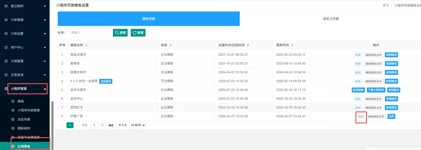The image size is (421, 150).
Task: Click the 重置 reset button
Action: 138,33
